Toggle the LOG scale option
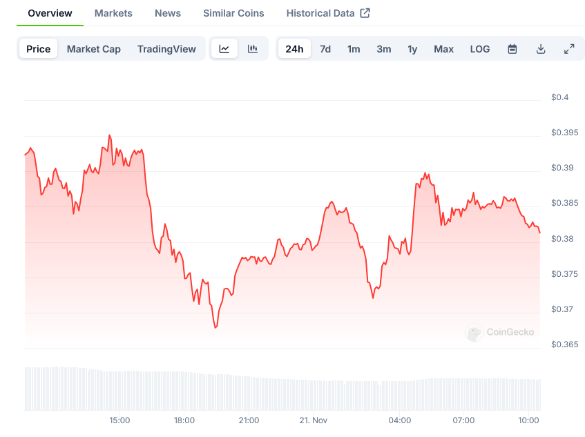This screenshot has width=585, height=437. pyautogui.click(x=480, y=49)
